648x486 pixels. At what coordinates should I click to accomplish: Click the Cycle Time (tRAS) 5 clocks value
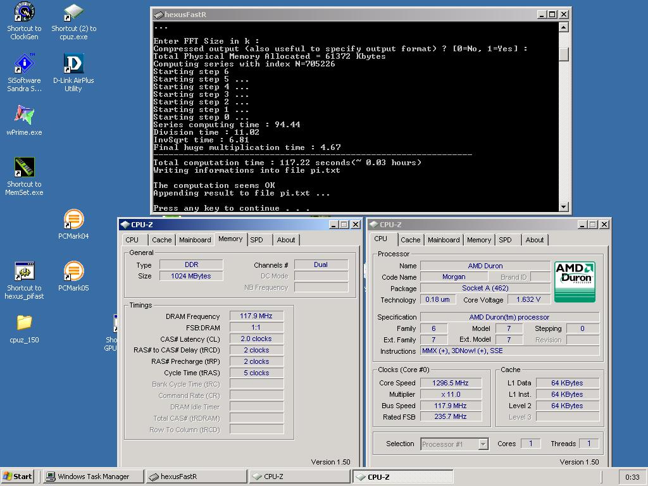256,373
